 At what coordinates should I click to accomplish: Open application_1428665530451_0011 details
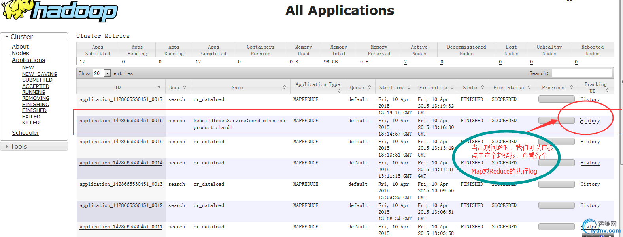(121, 227)
